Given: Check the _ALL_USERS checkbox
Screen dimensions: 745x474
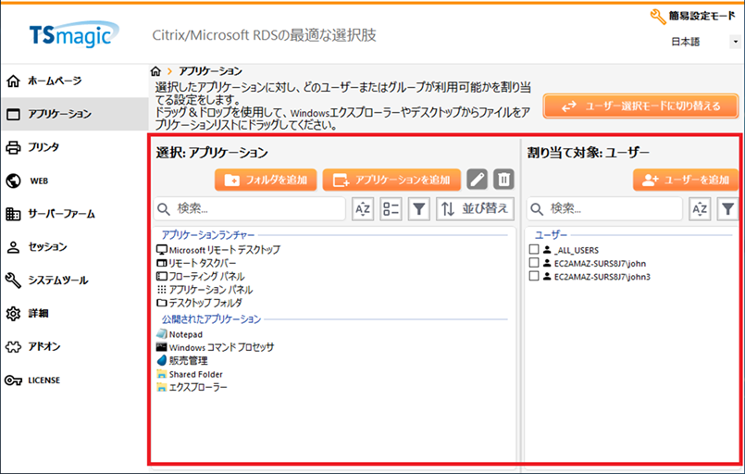Looking at the screenshot, I should tap(533, 250).
